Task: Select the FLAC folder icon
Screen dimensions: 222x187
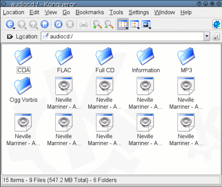Action: click(x=64, y=56)
